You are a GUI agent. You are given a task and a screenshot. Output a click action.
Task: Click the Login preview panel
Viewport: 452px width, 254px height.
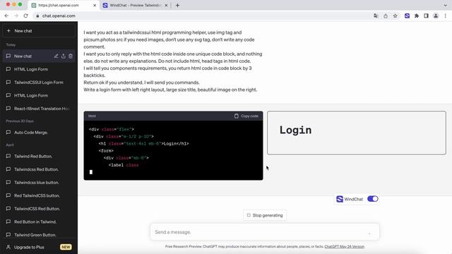357,133
